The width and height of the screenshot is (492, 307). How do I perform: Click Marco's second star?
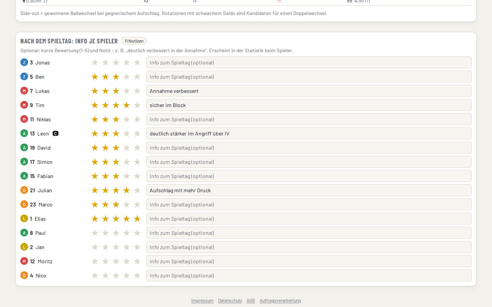pyautogui.click(x=105, y=204)
